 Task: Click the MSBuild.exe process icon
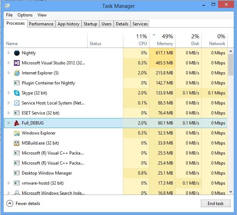tap(16, 143)
